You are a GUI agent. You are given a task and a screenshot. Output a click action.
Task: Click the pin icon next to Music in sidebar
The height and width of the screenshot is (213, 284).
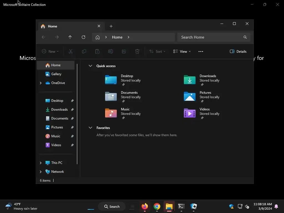tap(72, 136)
